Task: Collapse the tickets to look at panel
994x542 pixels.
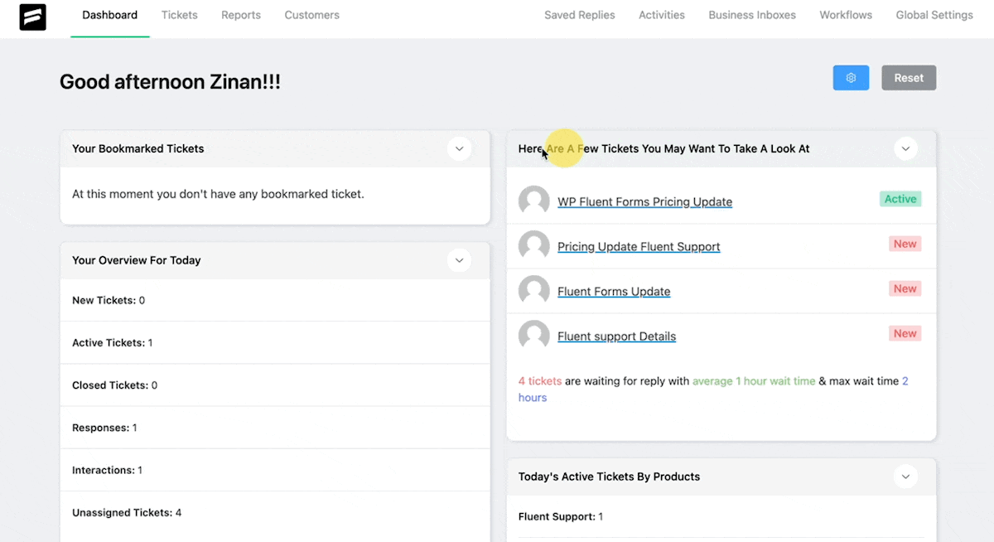Action: (905, 149)
